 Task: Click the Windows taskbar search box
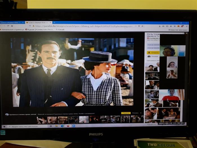[x=25, y=126]
